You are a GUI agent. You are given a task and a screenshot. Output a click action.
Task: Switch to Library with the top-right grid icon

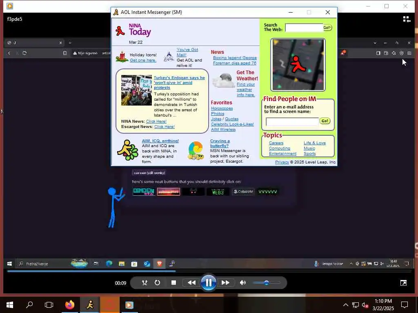(407, 19)
